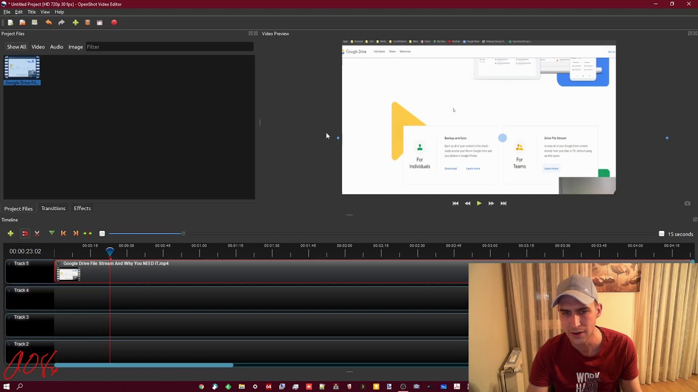Select the Google Drive File video thumbnail
698x392 pixels.
[x=22, y=71]
